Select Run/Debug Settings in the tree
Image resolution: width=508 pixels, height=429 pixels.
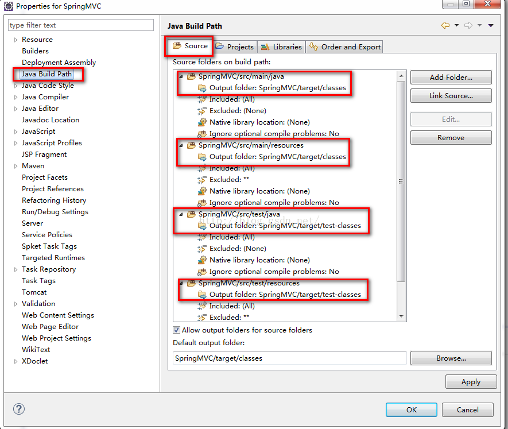55,212
